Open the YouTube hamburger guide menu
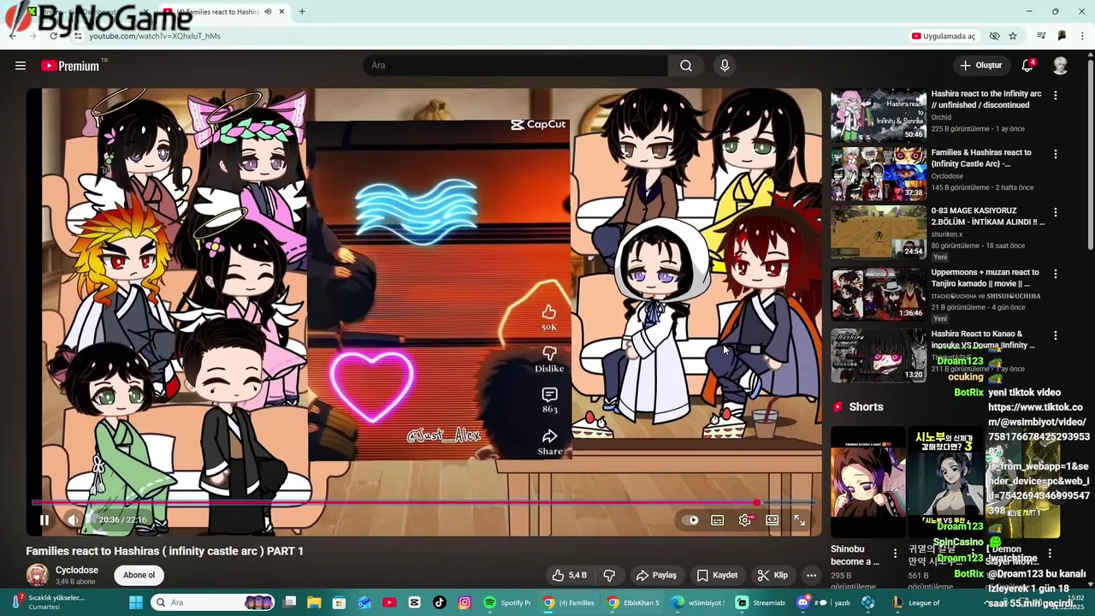 (21, 66)
